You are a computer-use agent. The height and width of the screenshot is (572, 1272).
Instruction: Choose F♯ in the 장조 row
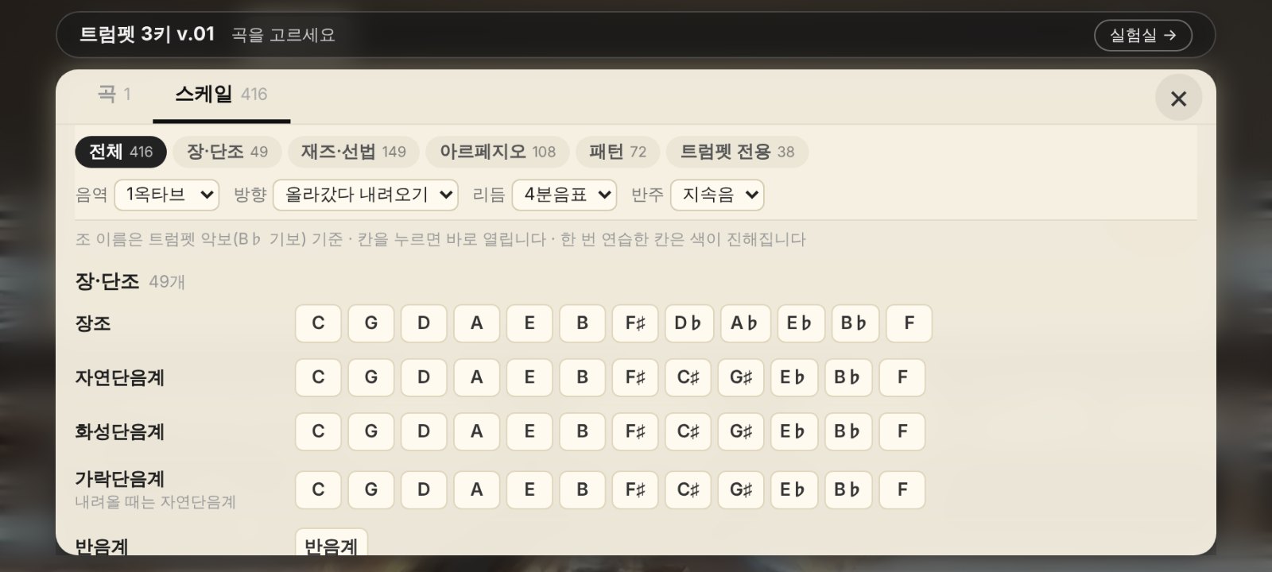(635, 323)
